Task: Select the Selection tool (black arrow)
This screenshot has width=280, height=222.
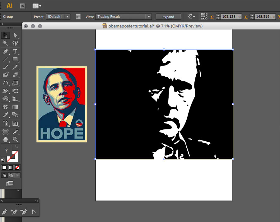Action: (5, 35)
